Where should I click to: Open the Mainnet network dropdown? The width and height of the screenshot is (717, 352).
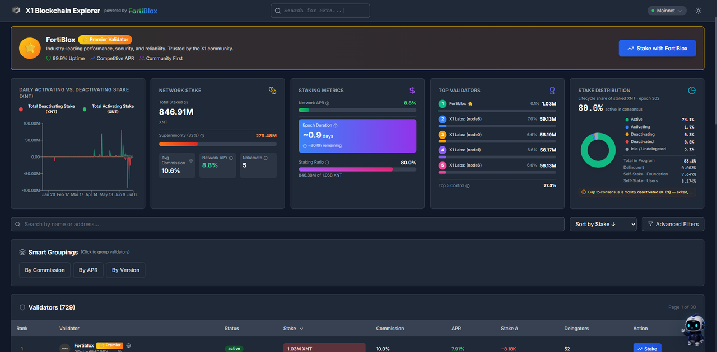point(667,11)
